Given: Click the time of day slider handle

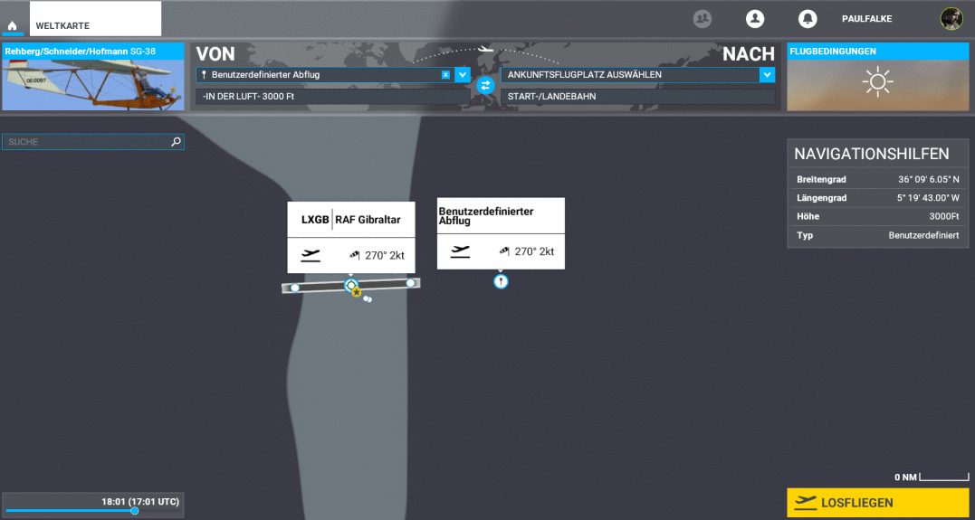Looking at the screenshot, I should pos(134,511).
